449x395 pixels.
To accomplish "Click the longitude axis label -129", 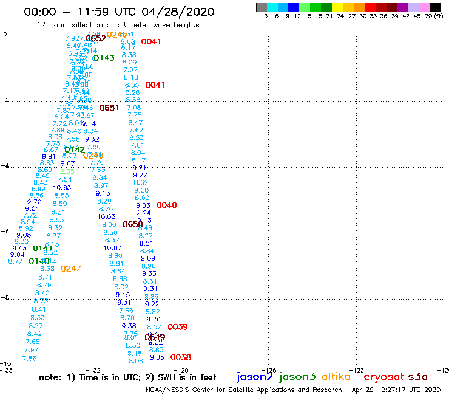I will pos(181,370).
